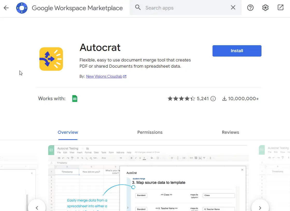Show previous screenshot with left chevron
Viewport: 290px width, 211px height.
coord(37,208)
